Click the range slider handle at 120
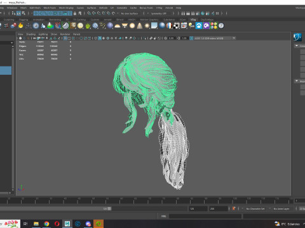 pyautogui.click(x=109, y=208)
